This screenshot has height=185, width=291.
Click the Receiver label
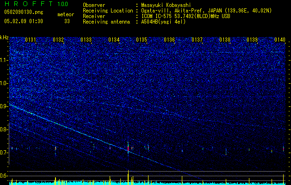tap(94, 16)
